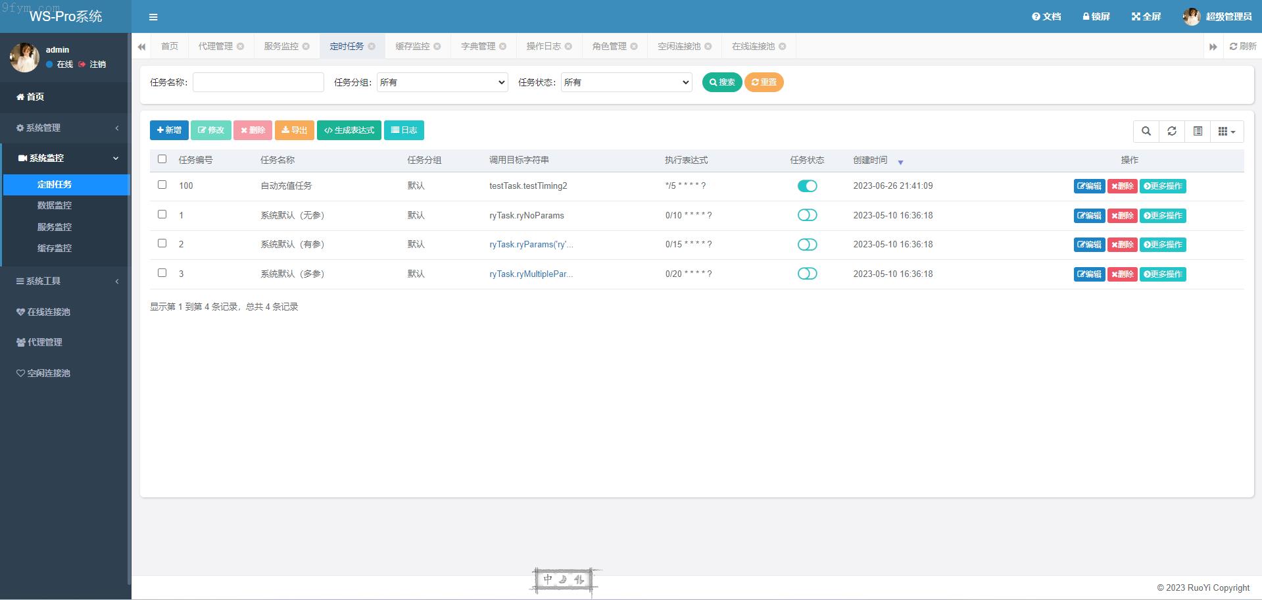This screenshot has height=600, width=1262.
Task: Click the admin avatar in sidebar
Action: click(x=24, y=57)
